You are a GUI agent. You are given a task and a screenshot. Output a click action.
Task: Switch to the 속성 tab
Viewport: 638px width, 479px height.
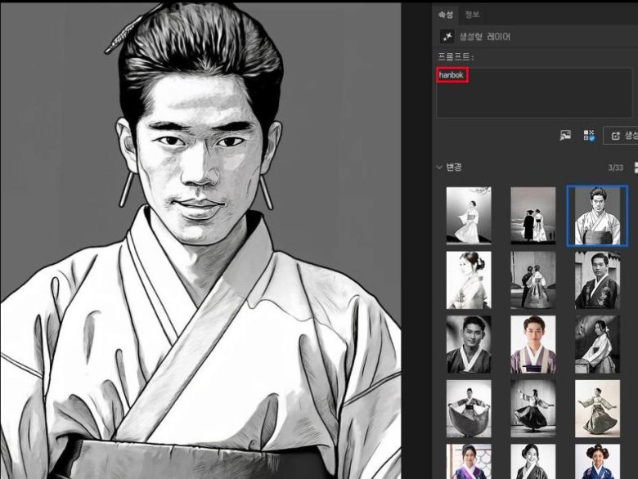445,14
